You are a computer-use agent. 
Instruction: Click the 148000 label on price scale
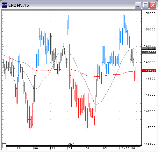pyautogui.click(x=150, y=95)
